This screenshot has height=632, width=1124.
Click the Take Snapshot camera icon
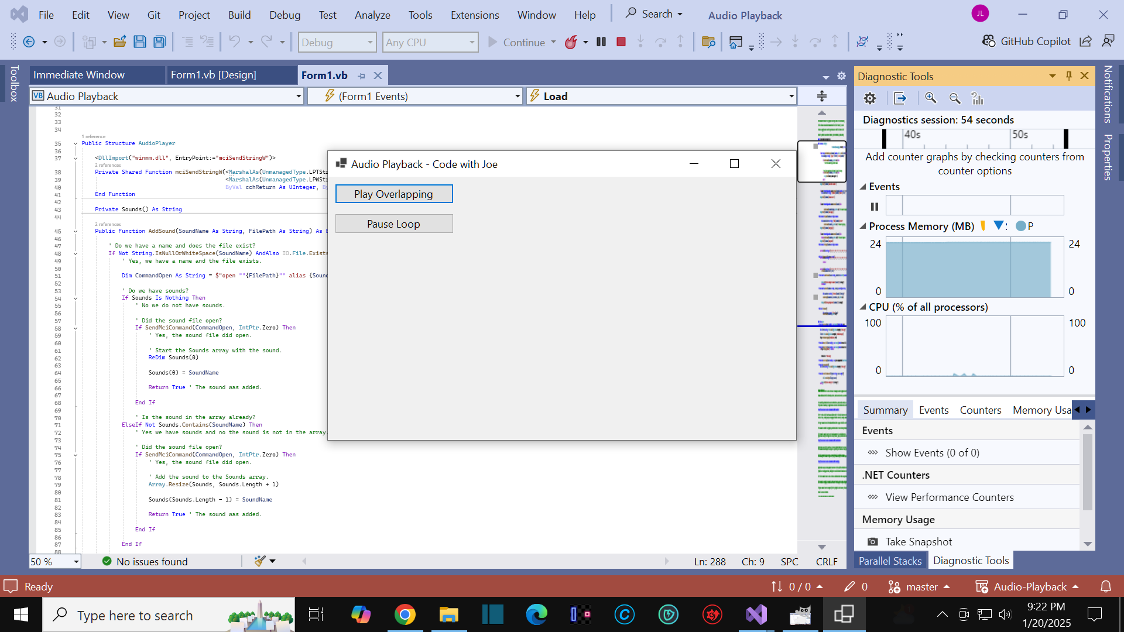pyautogui.click(x=872, y=542)
